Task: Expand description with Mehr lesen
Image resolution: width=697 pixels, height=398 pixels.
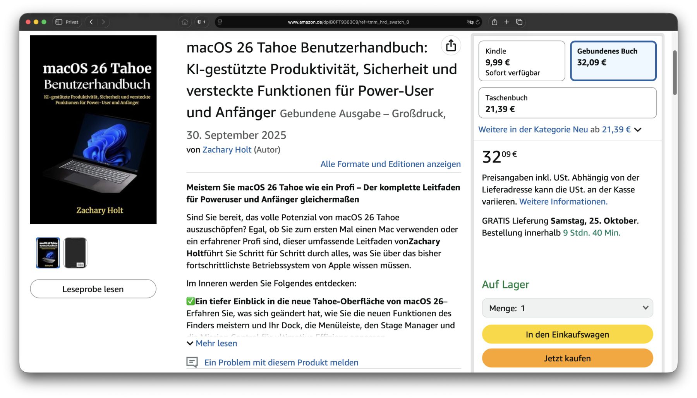Action: (x=216, y=343)
